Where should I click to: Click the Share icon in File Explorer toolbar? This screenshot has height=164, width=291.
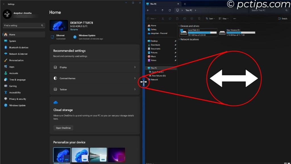pos(191,19)
